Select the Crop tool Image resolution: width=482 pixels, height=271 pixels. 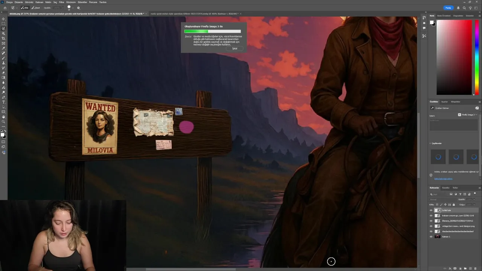3,38
